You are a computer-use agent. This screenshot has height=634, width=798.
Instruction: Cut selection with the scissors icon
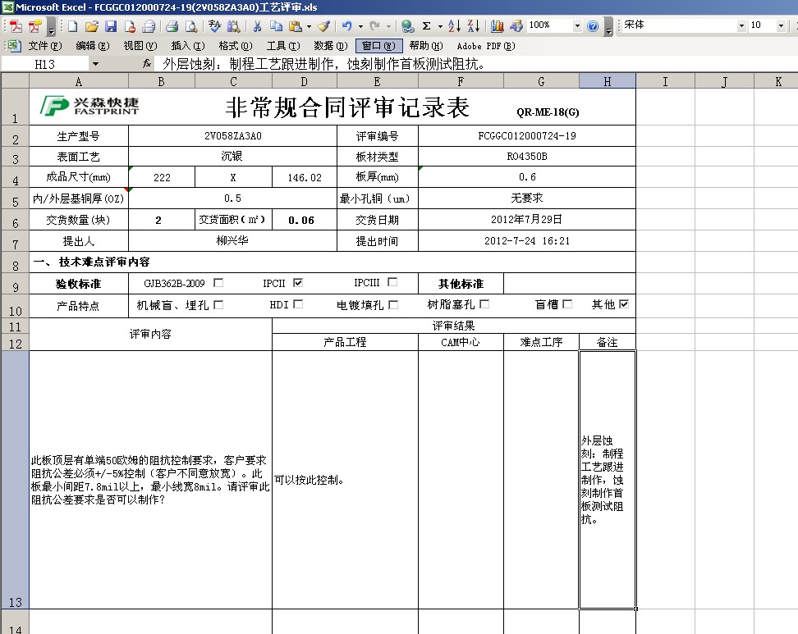tap(257, 26)
